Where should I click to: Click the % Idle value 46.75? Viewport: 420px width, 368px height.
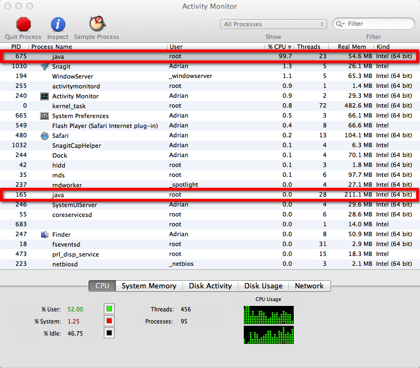[75, 333]
